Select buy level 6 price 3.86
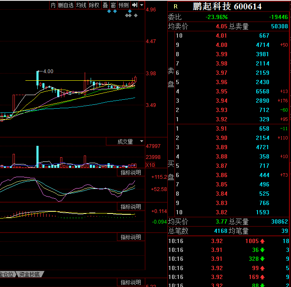 pos(222,175)
